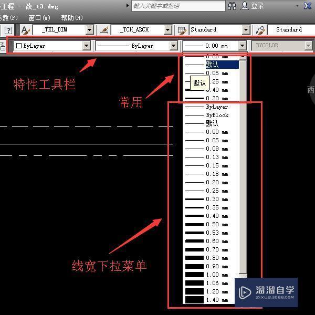Click the small arrow left of search box
315x315 pixels.
pyautogui.click(x=128, y=6)
